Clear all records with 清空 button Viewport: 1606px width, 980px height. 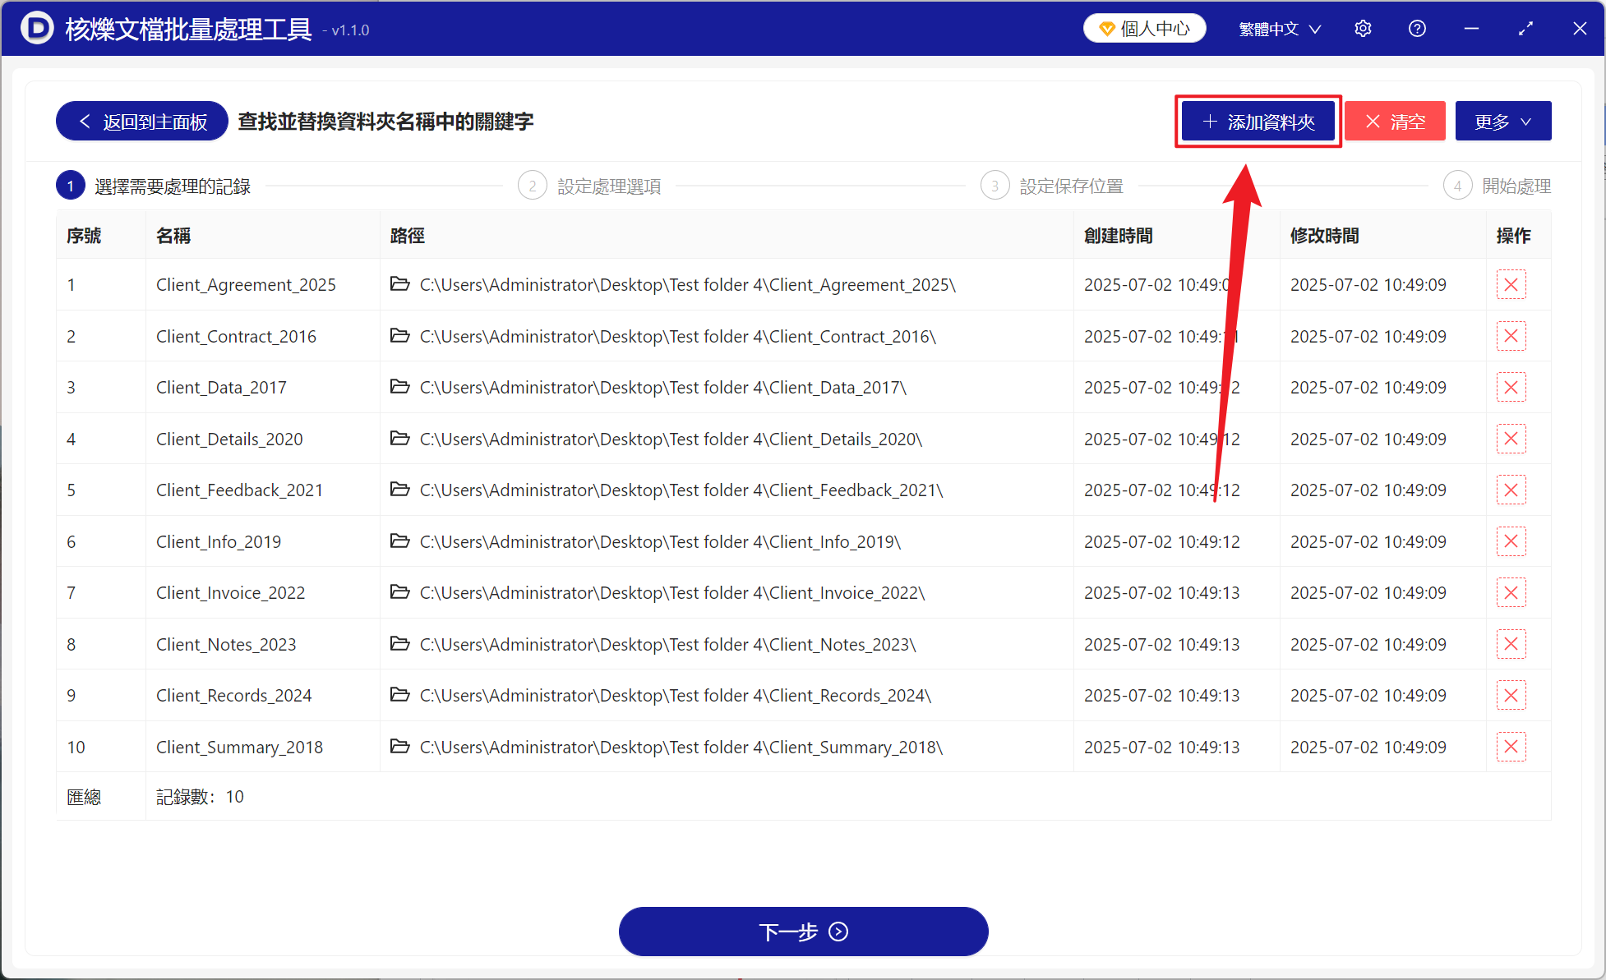(x=1395, y=121)
